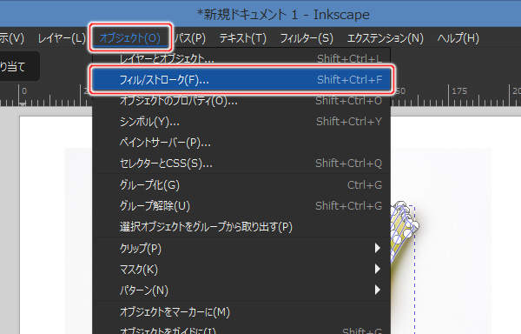Select フィル/ストローク(F)... menu entry
This screenshot has width=521, height=334.
click(x=241, y=80)
